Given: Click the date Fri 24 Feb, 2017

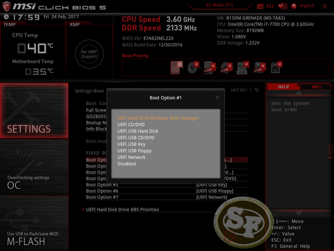Looking at the screenshot, I should pyautogui.click(x=61, y=17).
